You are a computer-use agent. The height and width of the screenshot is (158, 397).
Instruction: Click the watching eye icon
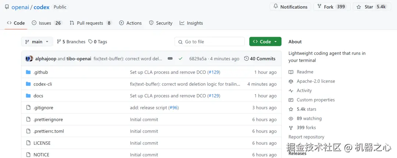291,118
